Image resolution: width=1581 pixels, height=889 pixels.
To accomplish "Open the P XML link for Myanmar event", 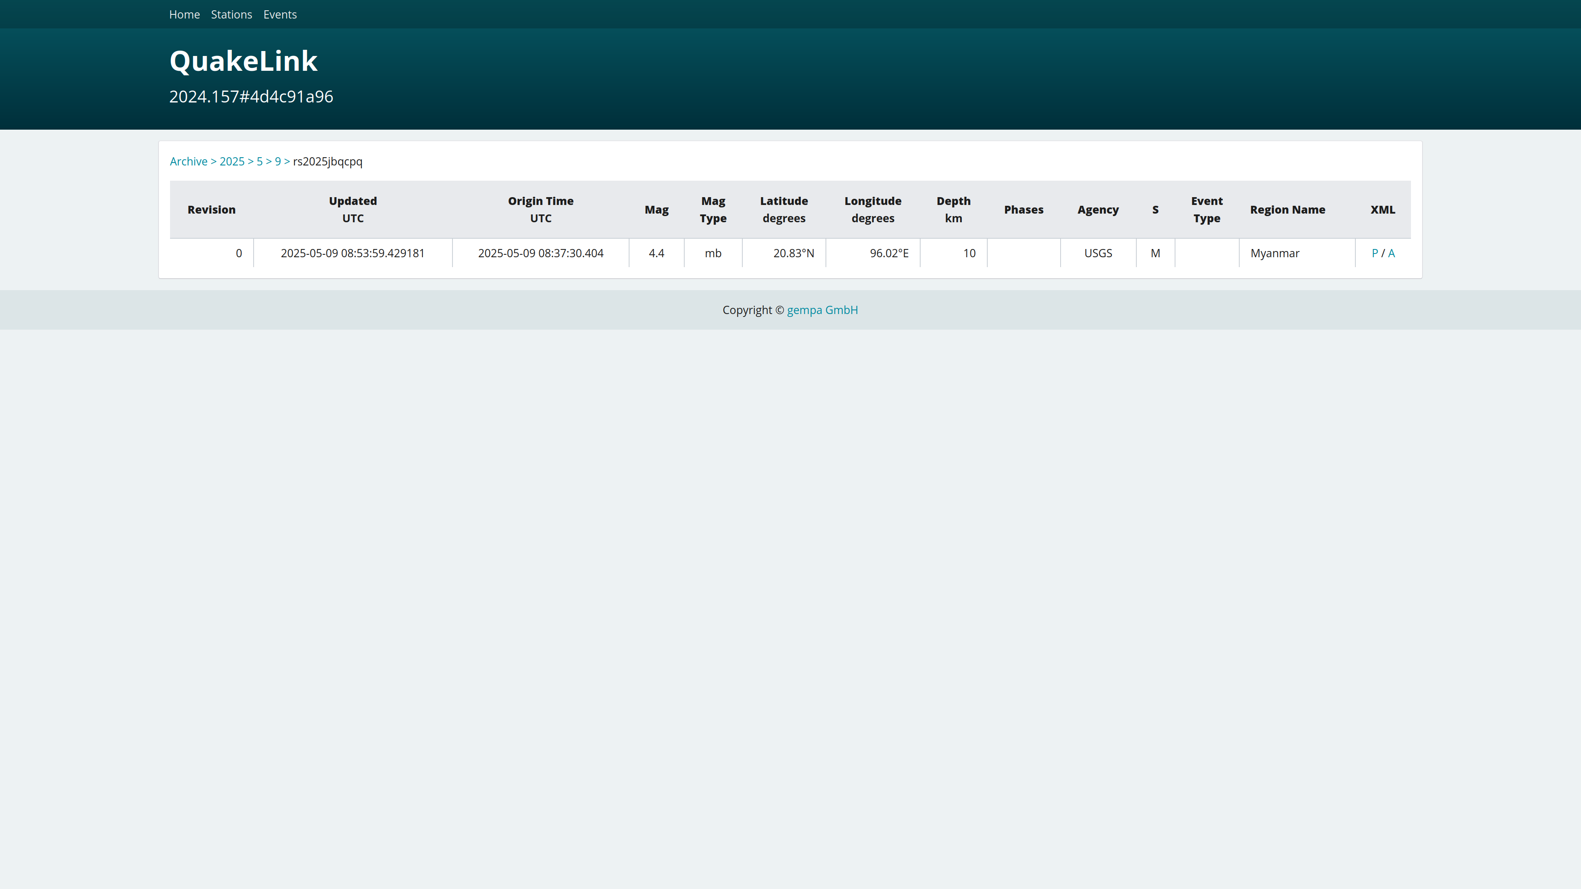I will pyautogui.click(x=1375, y=253).
